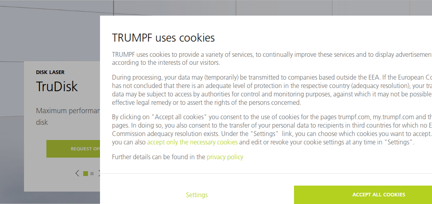This screenshot has height=204, width=432.
Task: Open the cookie Settings link
Action: [x=197, y=195]
